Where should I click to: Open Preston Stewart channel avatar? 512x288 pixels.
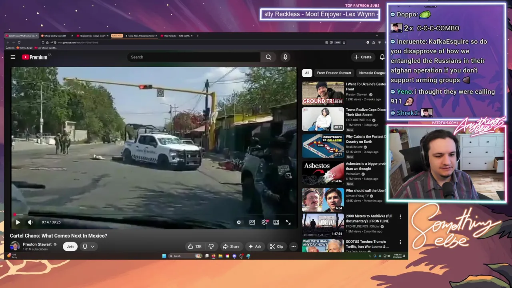tap(15, 246)
